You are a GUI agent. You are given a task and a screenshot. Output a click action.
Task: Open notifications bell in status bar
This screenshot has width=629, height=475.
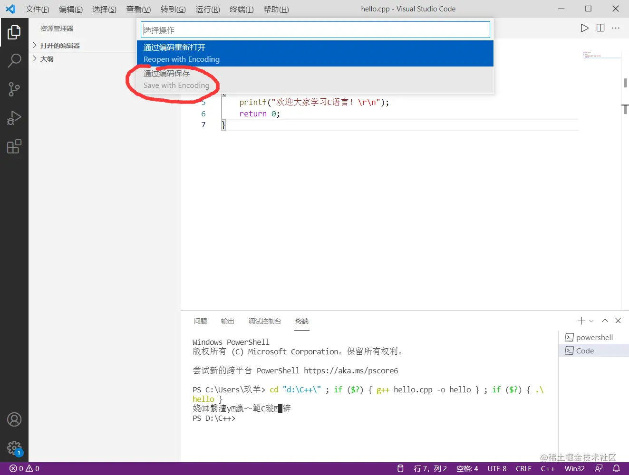616,468
